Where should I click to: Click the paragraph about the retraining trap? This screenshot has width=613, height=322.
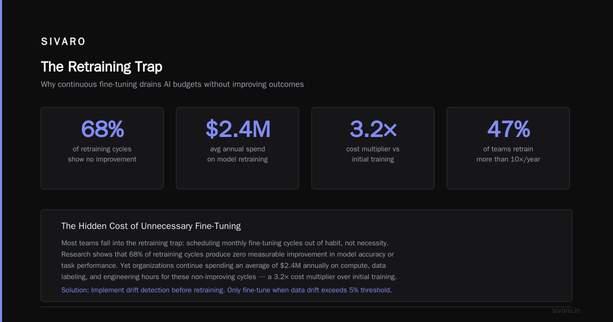(x=229, y=260)
